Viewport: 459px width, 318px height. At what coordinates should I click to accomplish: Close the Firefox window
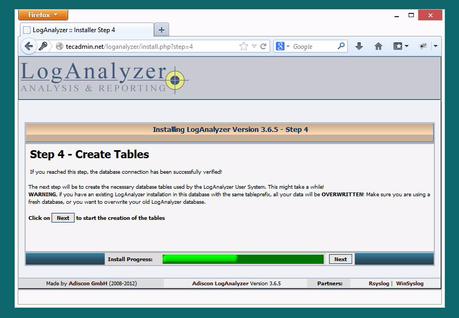(430, 15)
